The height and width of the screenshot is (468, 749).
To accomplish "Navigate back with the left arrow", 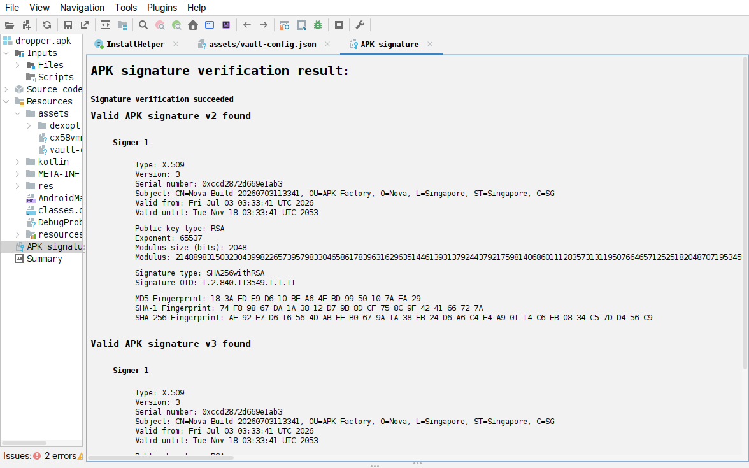I will [x=247, y=25].
